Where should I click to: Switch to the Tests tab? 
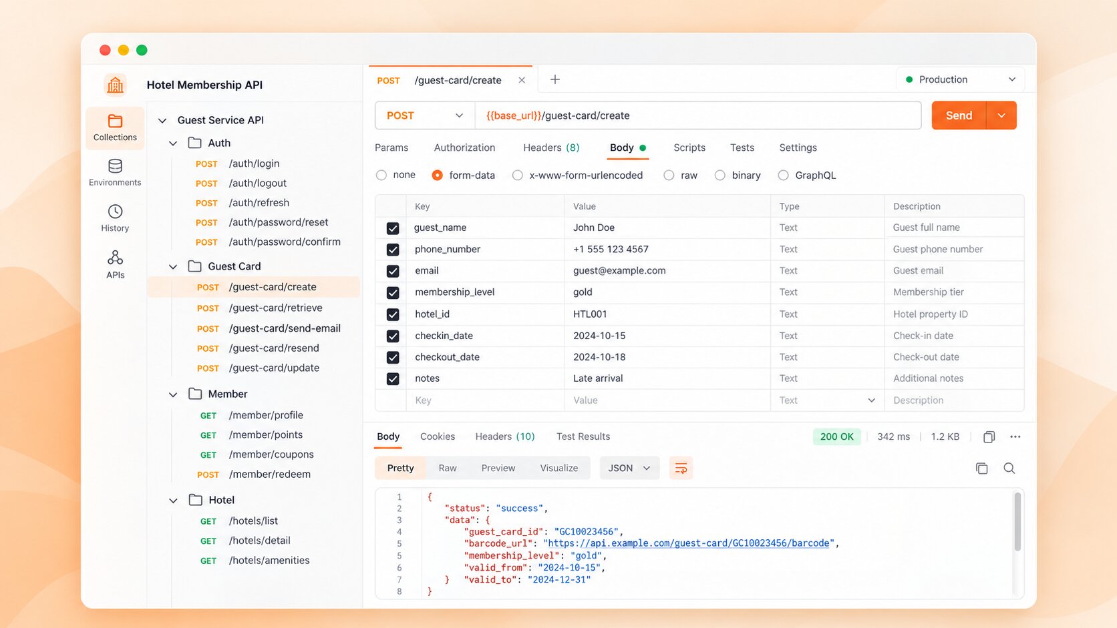click(742, 147)
